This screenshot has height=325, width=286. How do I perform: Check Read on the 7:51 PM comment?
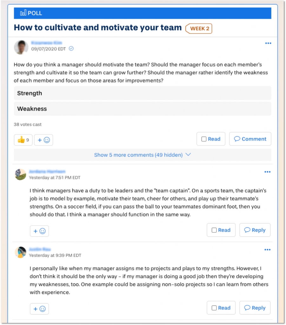(221, 230)
